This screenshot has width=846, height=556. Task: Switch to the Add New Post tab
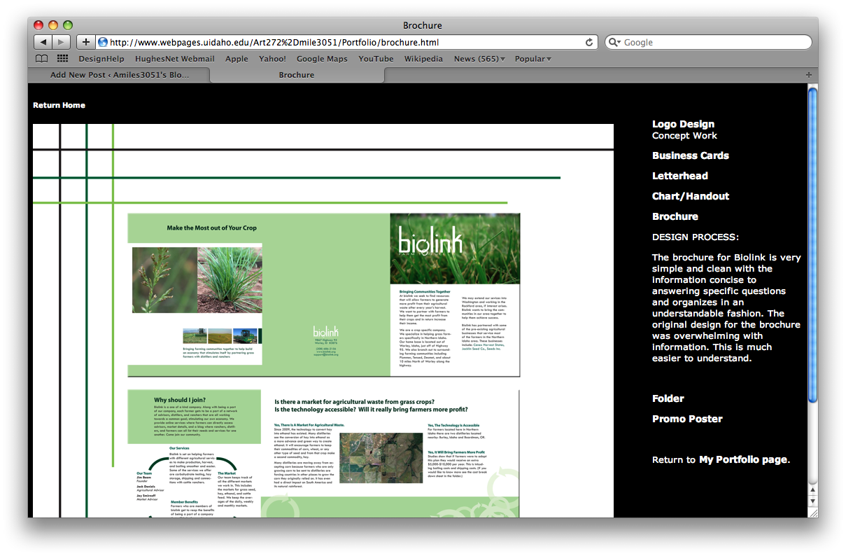coord(119,75)
